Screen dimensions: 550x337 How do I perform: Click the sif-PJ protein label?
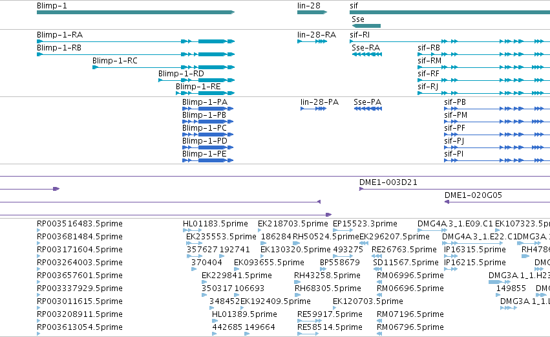coord(454,141)
